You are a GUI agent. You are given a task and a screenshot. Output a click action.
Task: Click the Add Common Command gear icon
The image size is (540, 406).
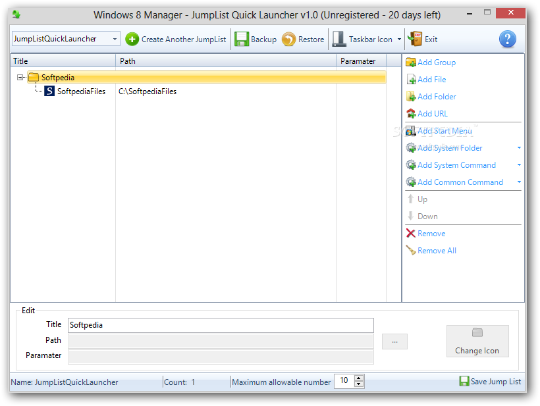point(411,182)
